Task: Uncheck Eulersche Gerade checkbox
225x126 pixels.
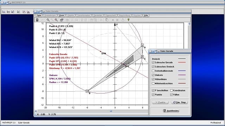Action: pos(153,63)
